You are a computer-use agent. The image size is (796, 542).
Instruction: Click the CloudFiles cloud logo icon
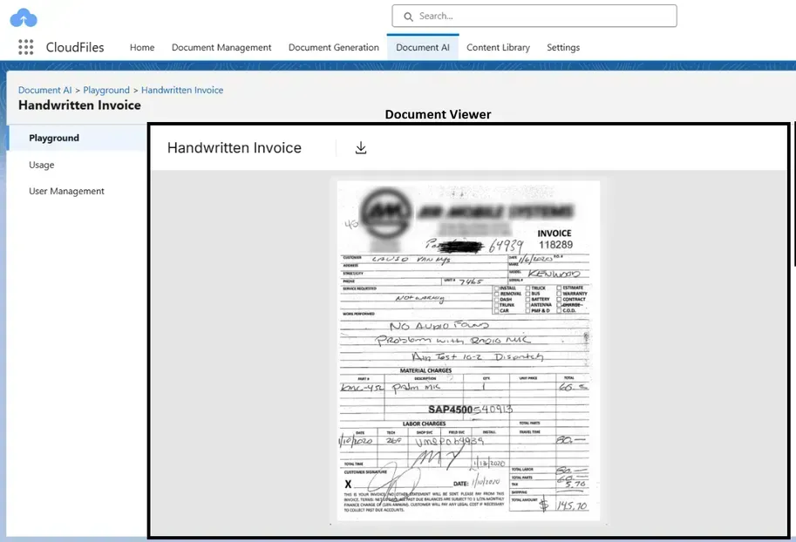click(x=24, y=17)
